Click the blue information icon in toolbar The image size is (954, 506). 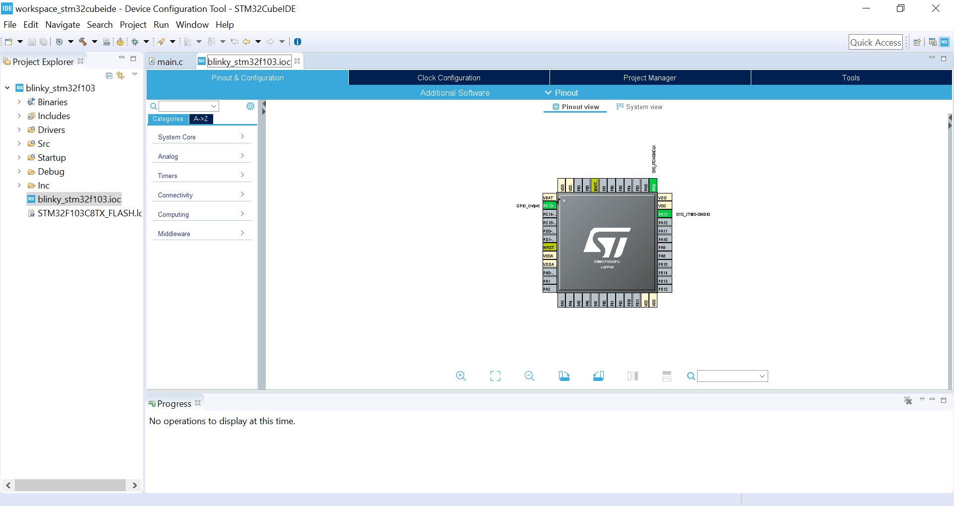click(298, 42)
